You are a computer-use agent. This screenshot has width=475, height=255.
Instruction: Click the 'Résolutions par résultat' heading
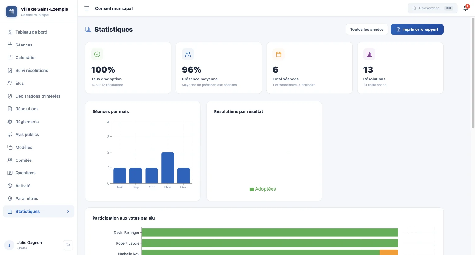(x=238, y=111)
